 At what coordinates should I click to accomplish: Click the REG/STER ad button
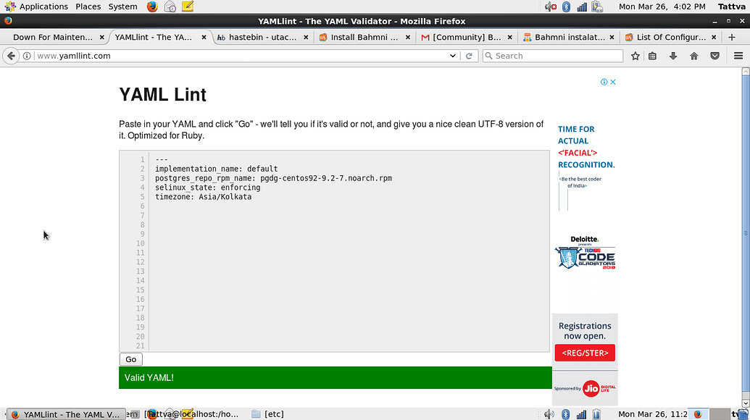point(585,353)
